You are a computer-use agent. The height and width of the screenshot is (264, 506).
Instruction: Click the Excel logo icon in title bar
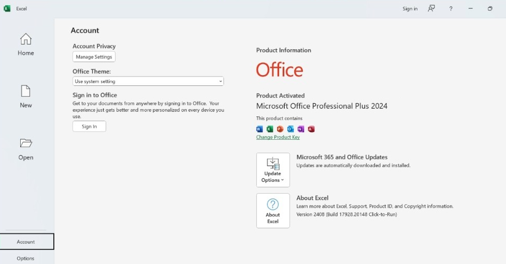[7, 9]
